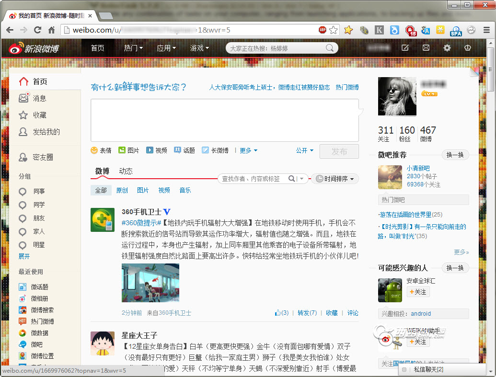This screenshot has width=496, height=377.
Task: Click inside the new post text box
Action: coord(225,120)
